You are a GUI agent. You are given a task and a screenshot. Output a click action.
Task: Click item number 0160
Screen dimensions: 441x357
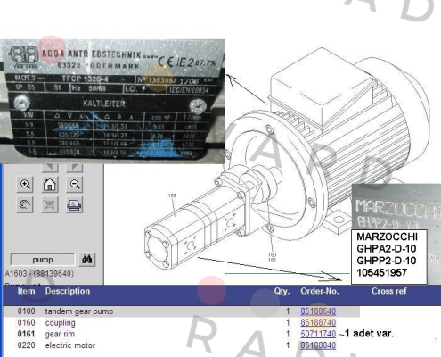pos(26,322)
